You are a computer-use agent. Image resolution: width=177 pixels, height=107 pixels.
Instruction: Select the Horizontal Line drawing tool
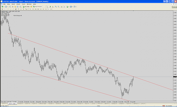(11, 9)
